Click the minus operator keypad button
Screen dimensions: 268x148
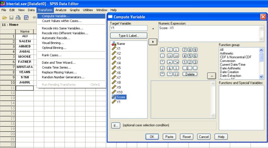click(x=162, y=56)
